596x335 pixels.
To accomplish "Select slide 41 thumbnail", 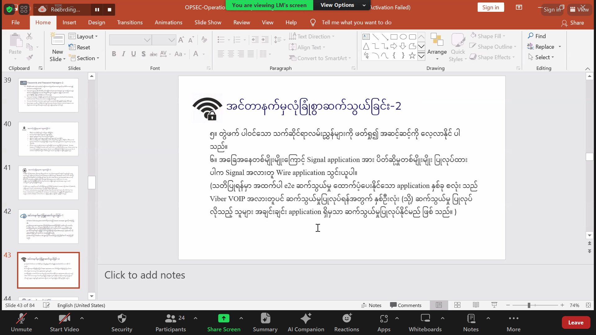I will [x=48, y=183].
